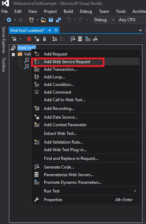Choose Properties from context menu

click(85, 200)
